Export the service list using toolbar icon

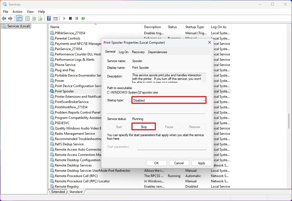coord(41,18)
